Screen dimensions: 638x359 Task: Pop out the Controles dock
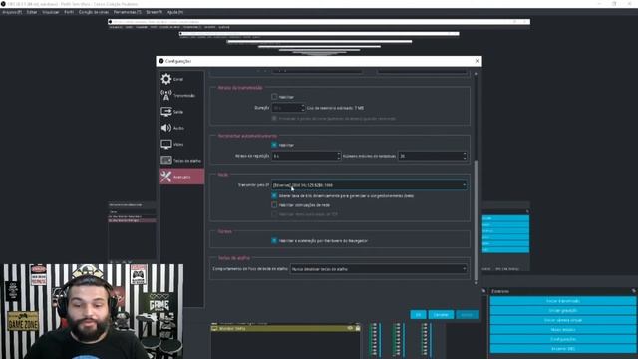click(634, 291)
